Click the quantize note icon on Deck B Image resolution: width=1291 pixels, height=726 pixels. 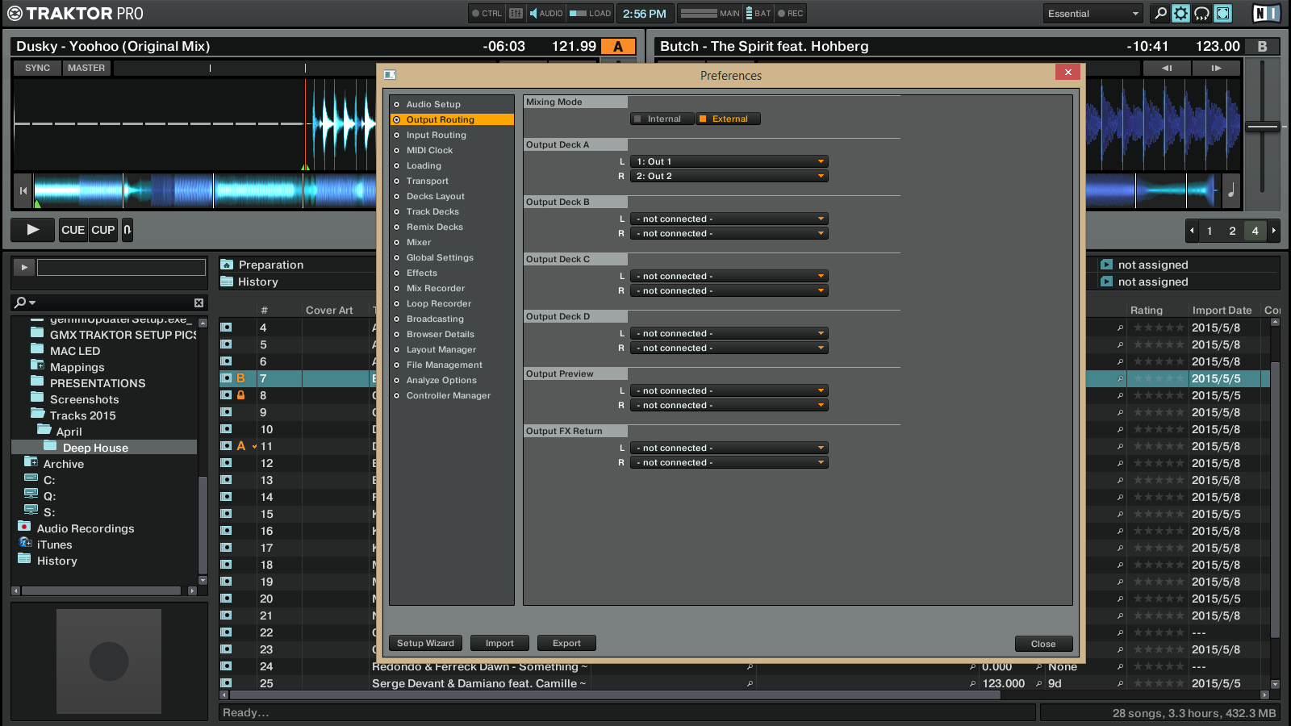click(x=1231, y=190)
